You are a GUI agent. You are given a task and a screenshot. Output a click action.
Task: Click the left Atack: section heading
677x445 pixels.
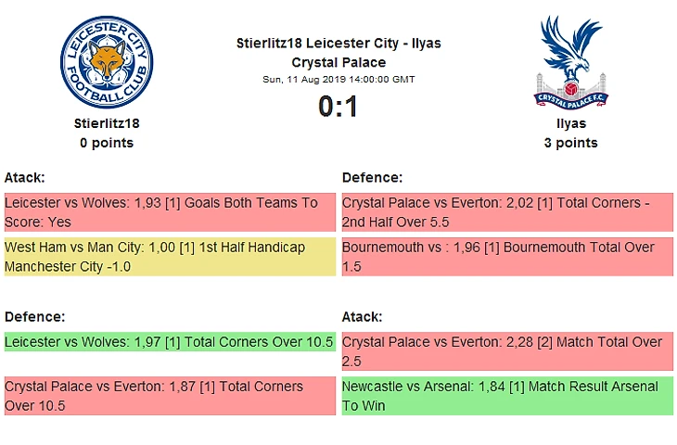click(x=25, y=177)
